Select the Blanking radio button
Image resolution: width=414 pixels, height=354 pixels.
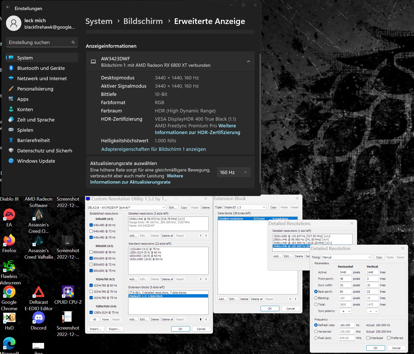[316, 298]
